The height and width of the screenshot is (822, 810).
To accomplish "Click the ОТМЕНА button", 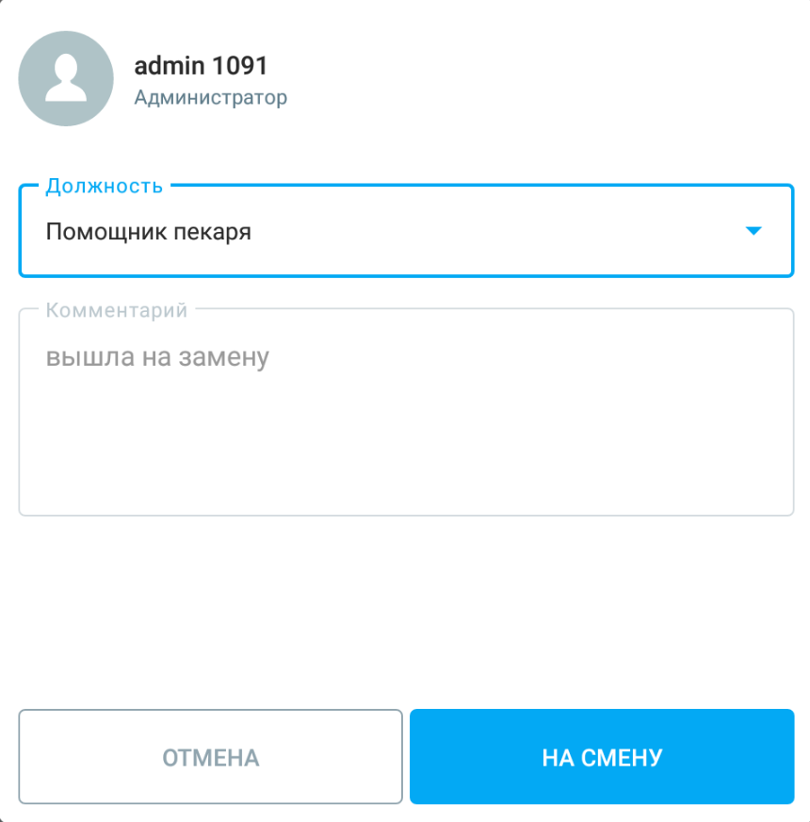I will [x=211, y=756].
